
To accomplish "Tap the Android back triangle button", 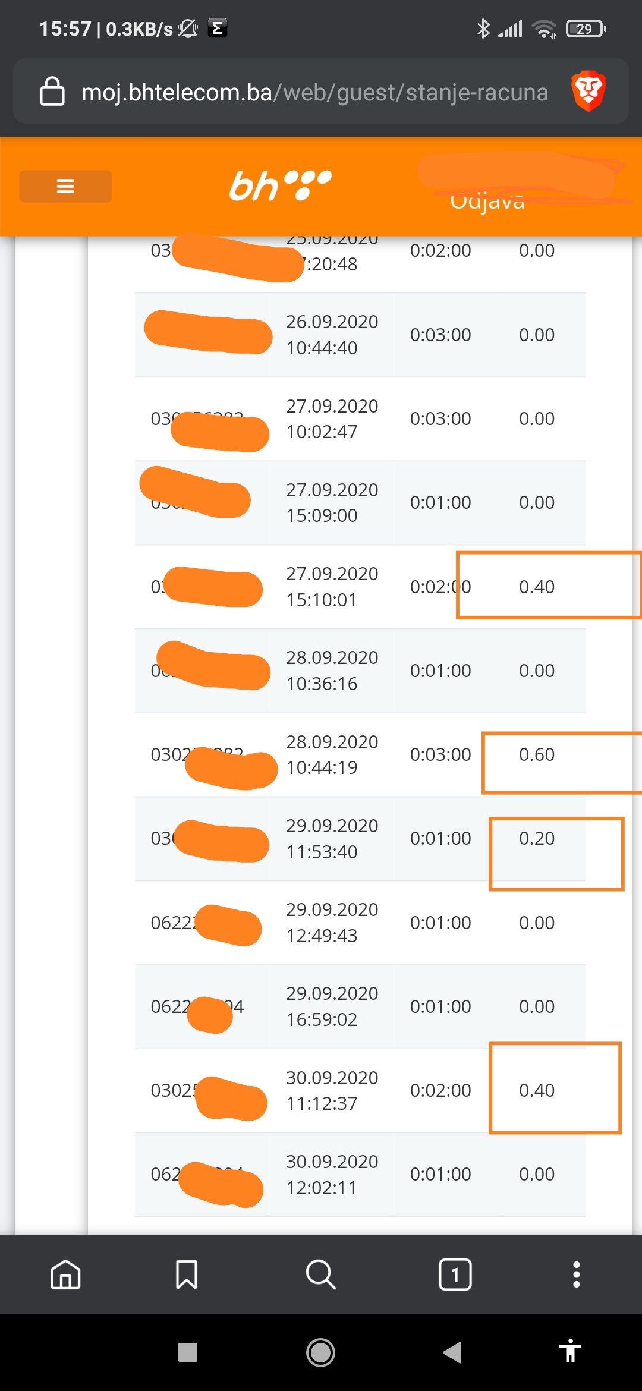I will coord(452,1352).
